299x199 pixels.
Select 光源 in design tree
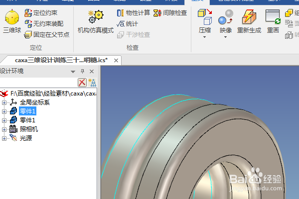coord(26,138)
